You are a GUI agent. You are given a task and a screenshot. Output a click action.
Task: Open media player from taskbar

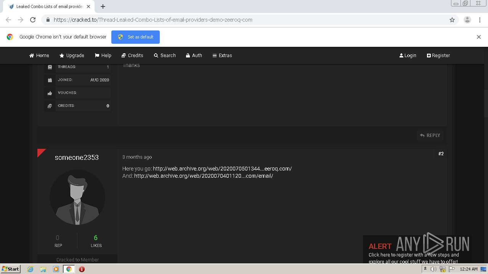pos(56,269)
